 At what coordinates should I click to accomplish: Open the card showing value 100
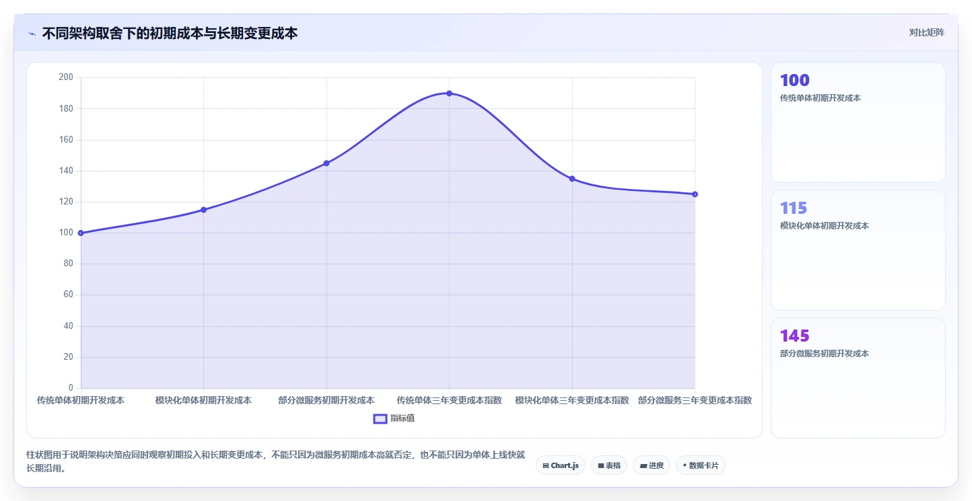point(858,122)
